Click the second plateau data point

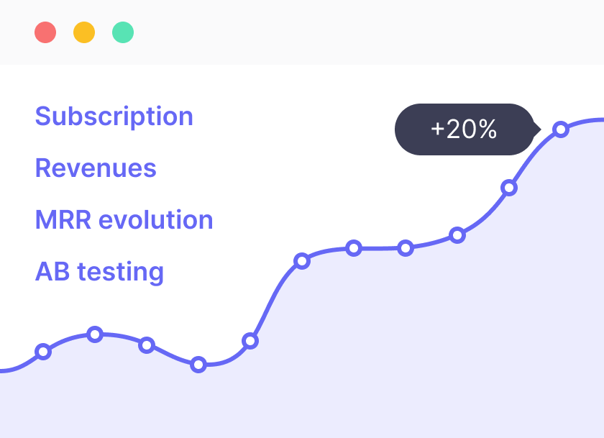point(406,247)
